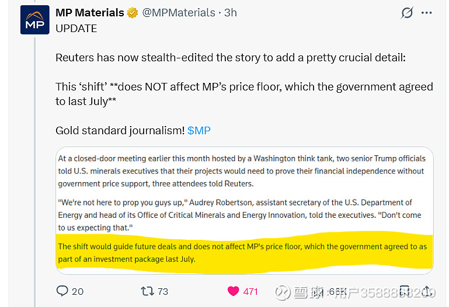Click the 66K views count
Image resolution: width=449 pixels, height=307 pixels.
(x=337, y=291)
